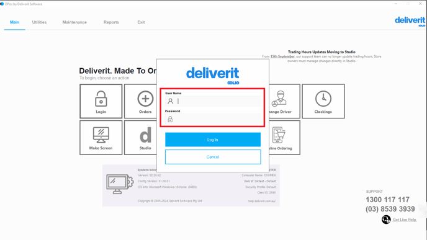This screenshot has width=427, height=240.
Task: Click the Version 02.20.62 text
Action: click(149, 176)
